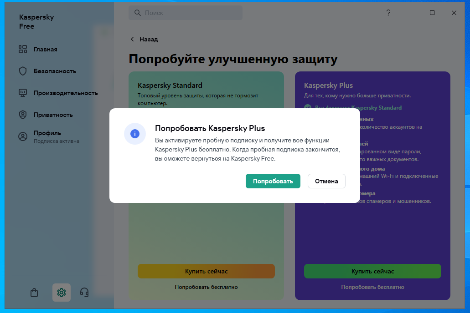Click the green Попробовать button in dialog

(x=273, y=181)
